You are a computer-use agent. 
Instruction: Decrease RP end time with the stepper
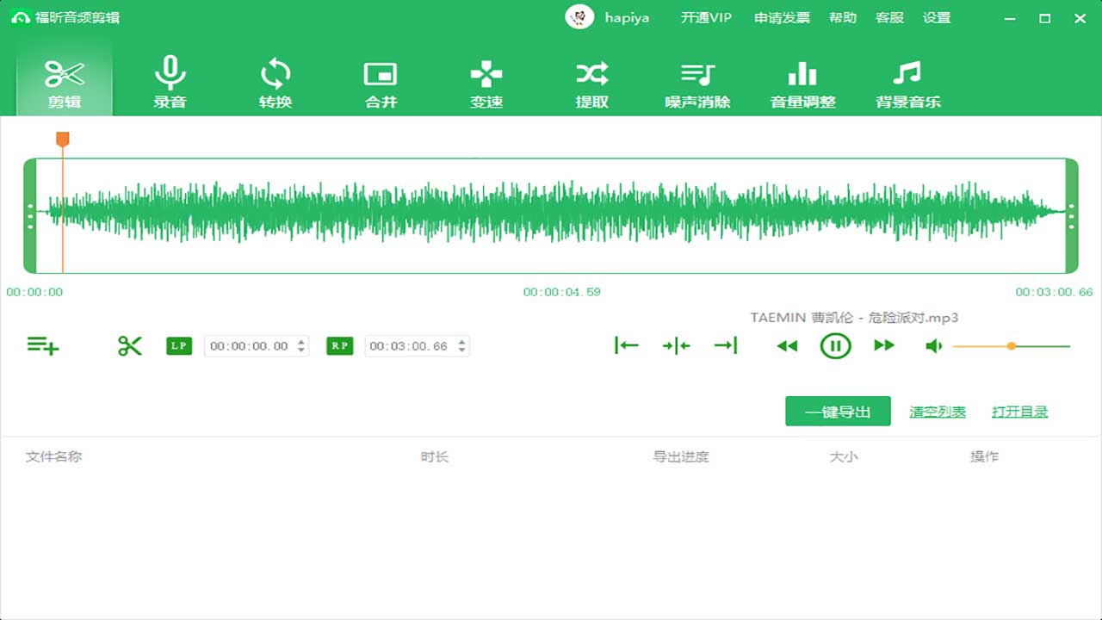point(461,350)
